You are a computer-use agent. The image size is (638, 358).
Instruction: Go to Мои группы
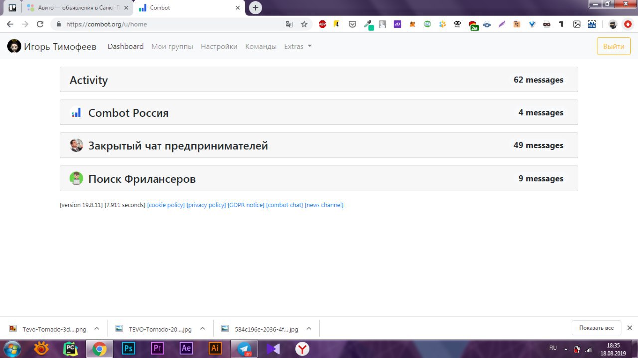(x=172, y=46)
